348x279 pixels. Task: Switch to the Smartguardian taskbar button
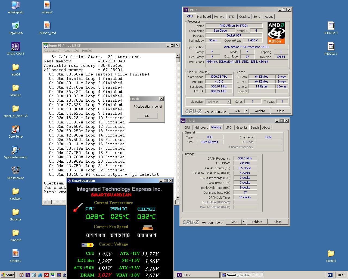(242, 275)
